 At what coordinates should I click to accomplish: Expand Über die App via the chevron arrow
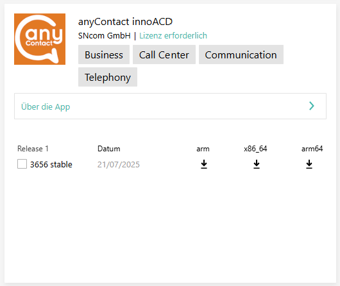click(x=312, y=106)
